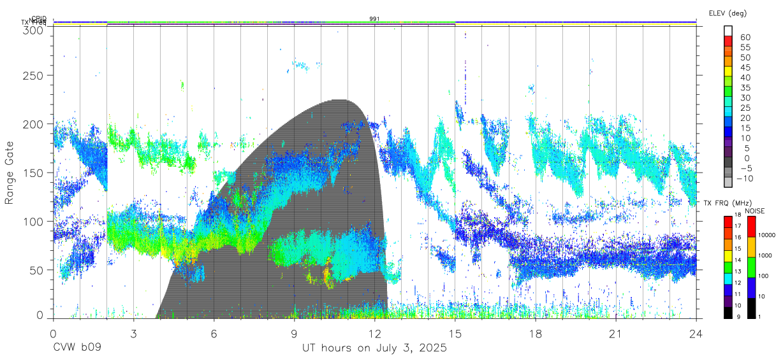Click the '25' label on ELEV scale
This screenshot has width=783, height=361.
pyautogui.click(x=745, y=108)
